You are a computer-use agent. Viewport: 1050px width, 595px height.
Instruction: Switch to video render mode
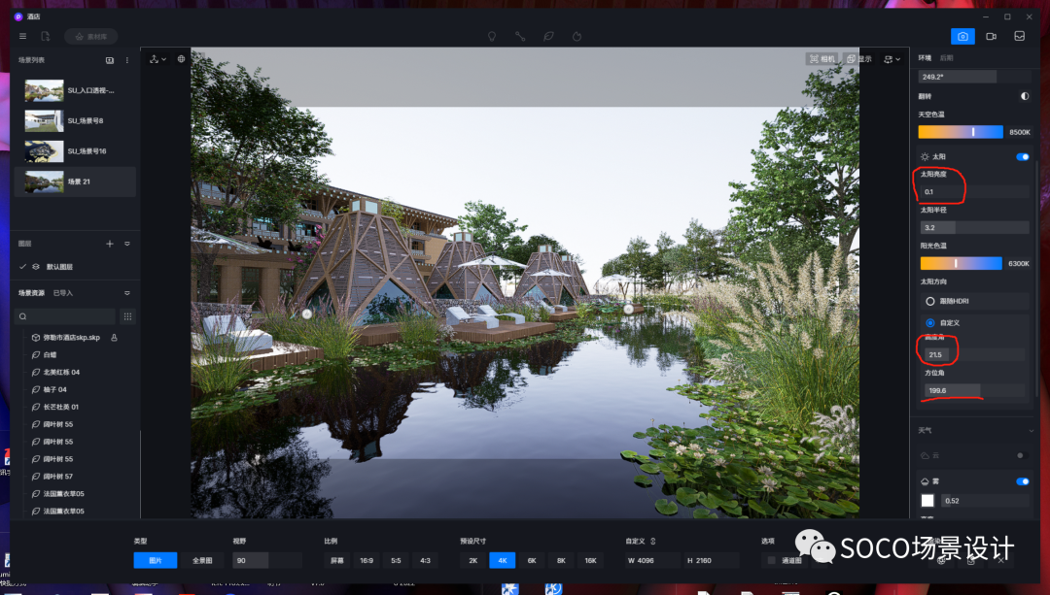(991, 36)
